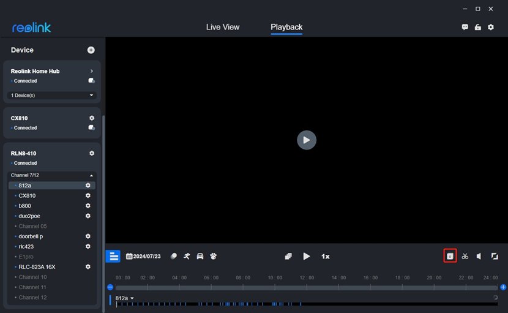Open the 812a timeline channel dropdown
The height and width of the screenshot is (313, 508).
(124, 298)
